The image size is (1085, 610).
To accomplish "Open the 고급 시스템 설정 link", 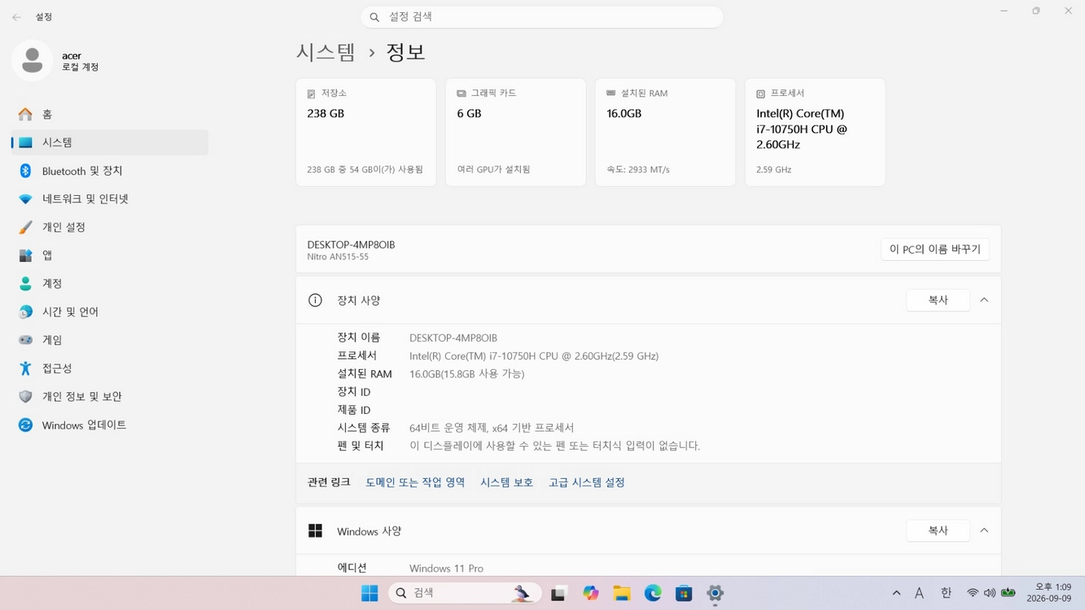I will coord(586,482).
